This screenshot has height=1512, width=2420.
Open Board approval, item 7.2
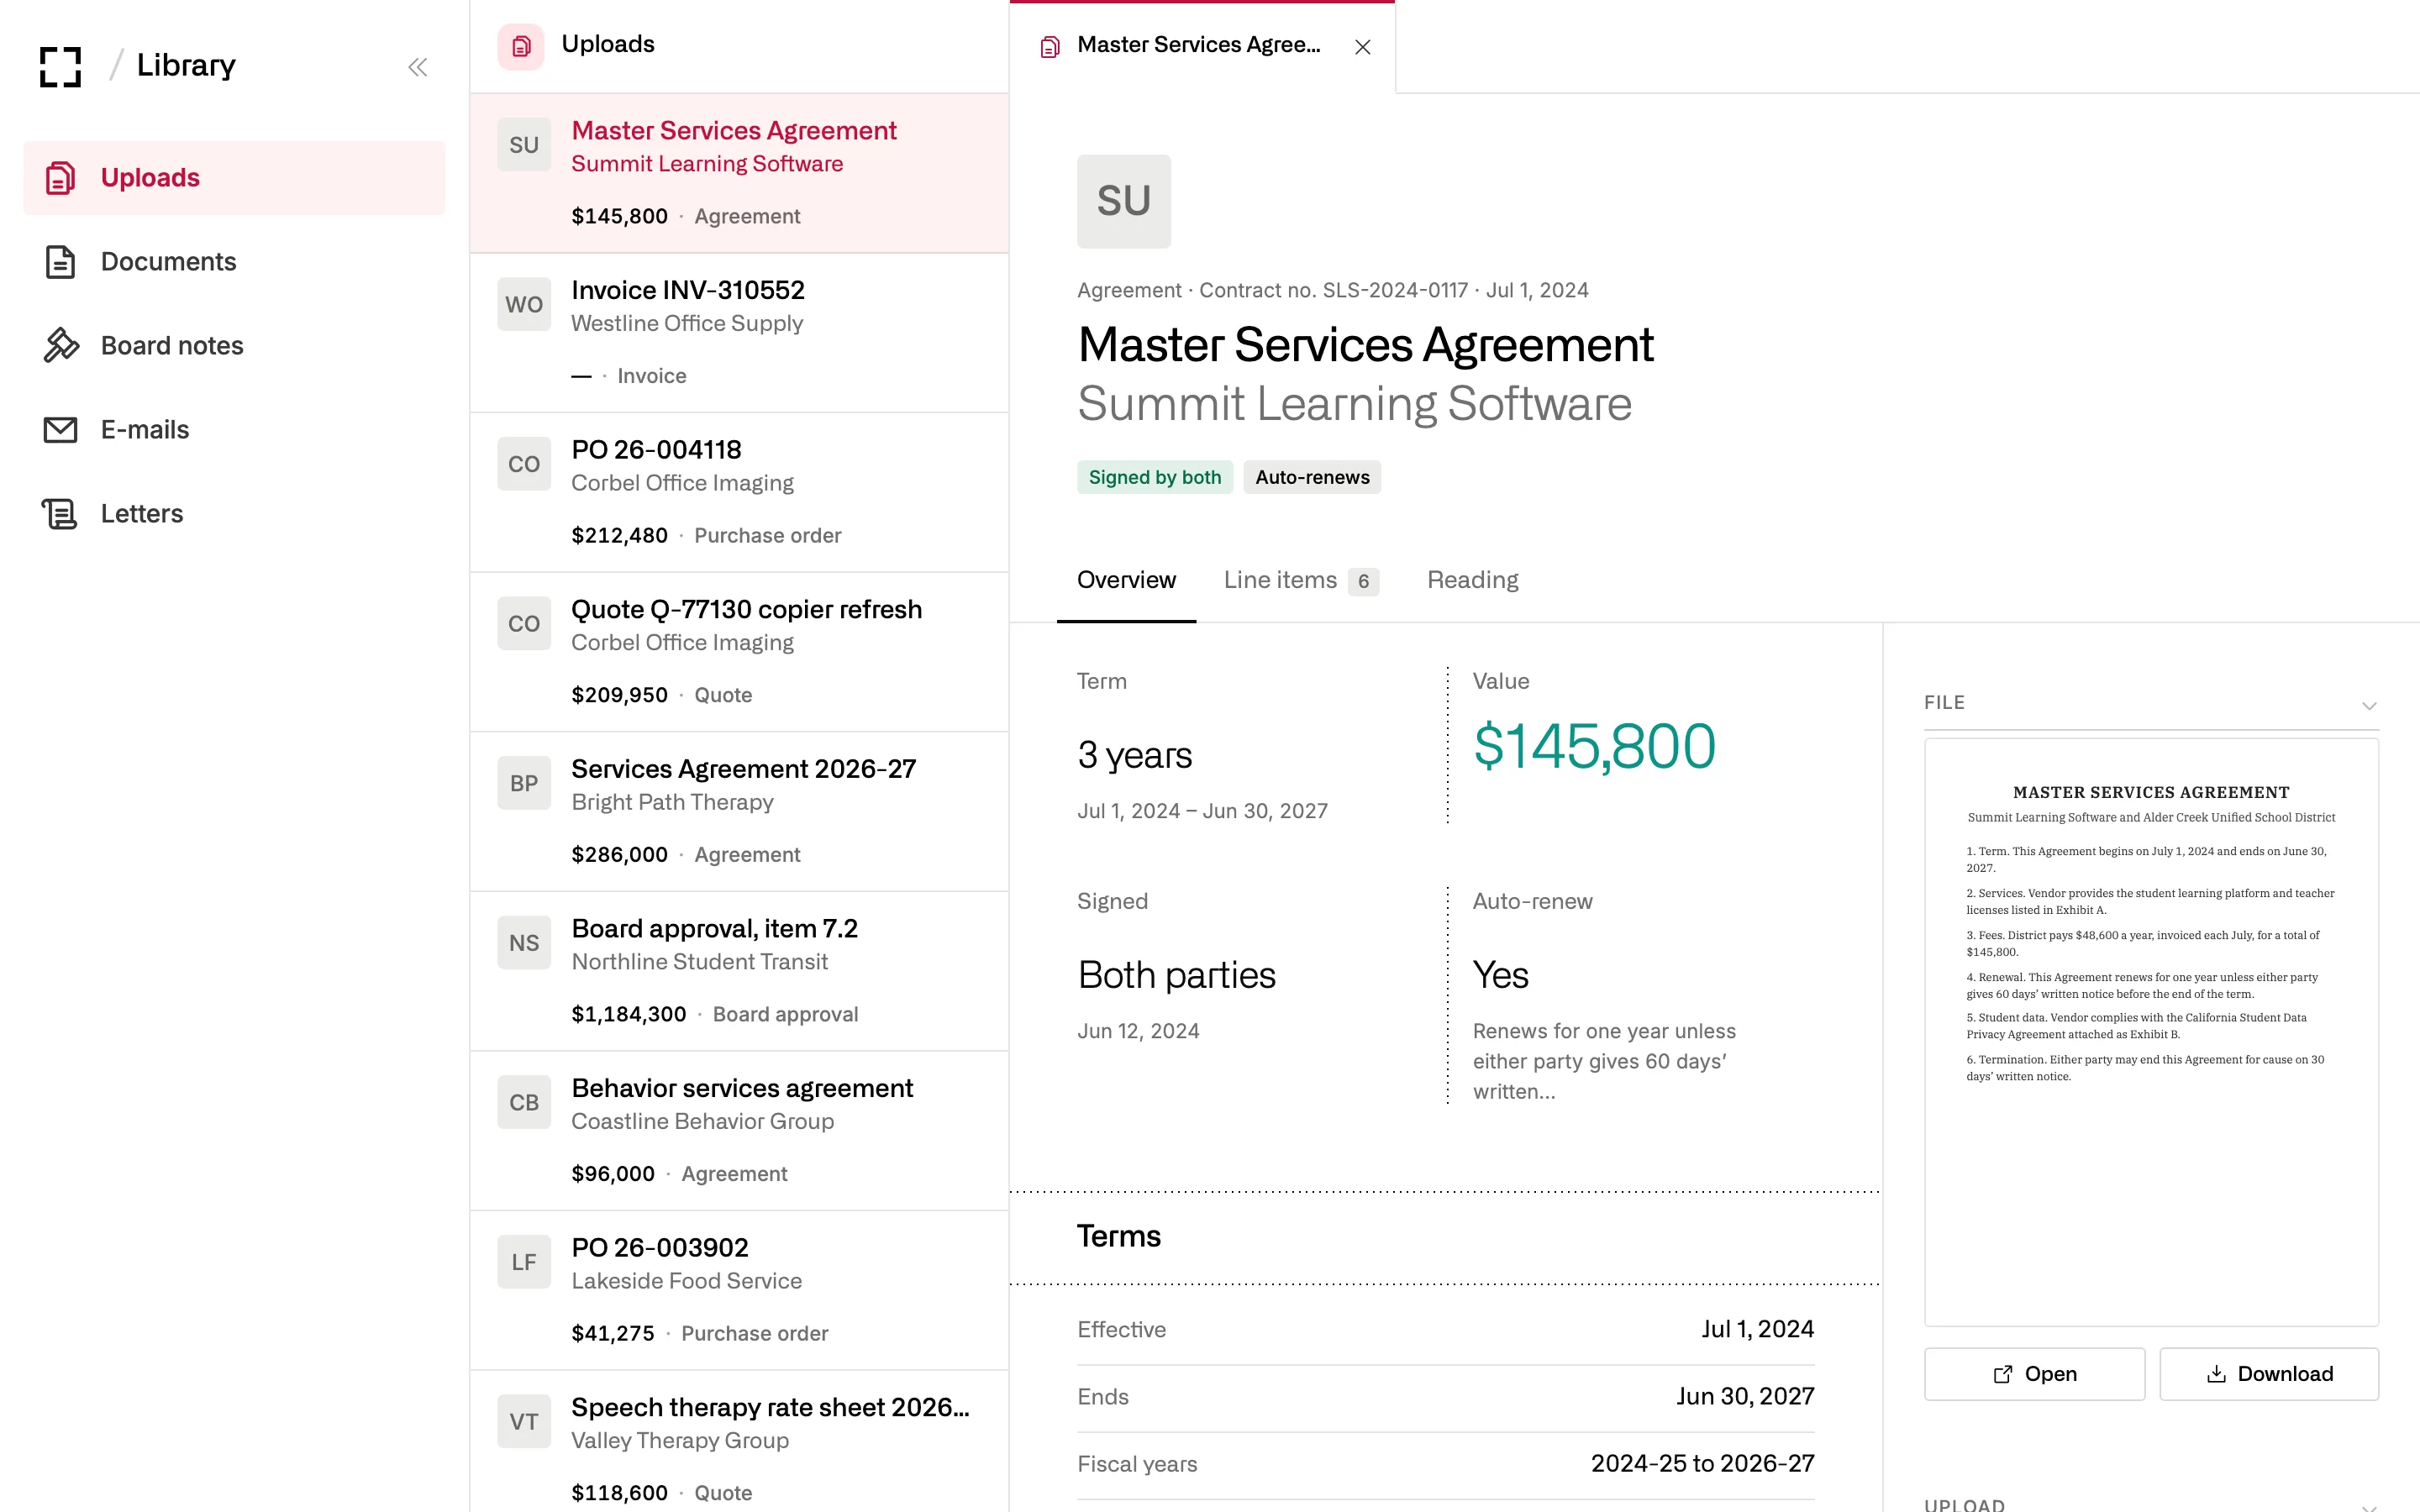(x=739, y=971)
